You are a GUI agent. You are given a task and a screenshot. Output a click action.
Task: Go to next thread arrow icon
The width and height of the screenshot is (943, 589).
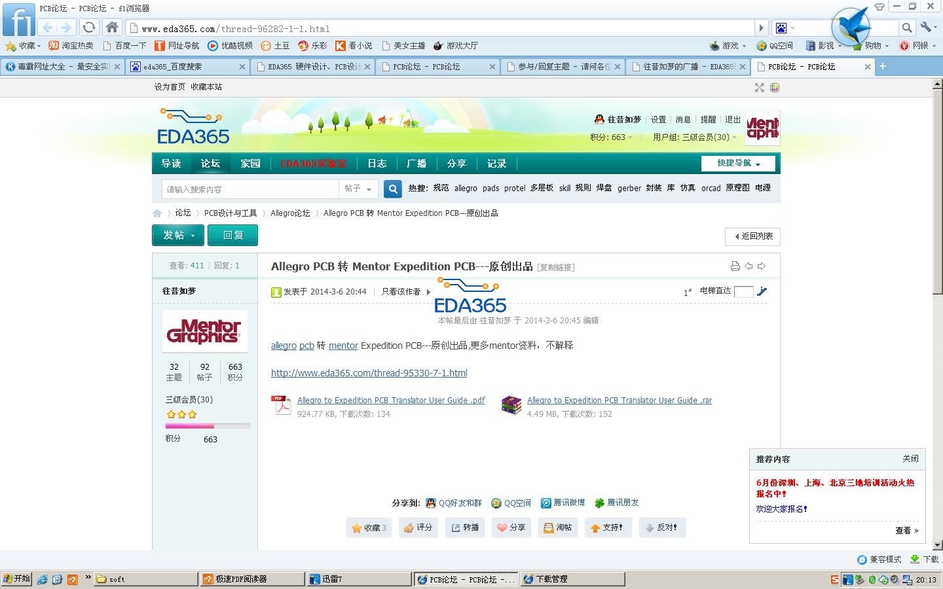(x=762, y=266)
